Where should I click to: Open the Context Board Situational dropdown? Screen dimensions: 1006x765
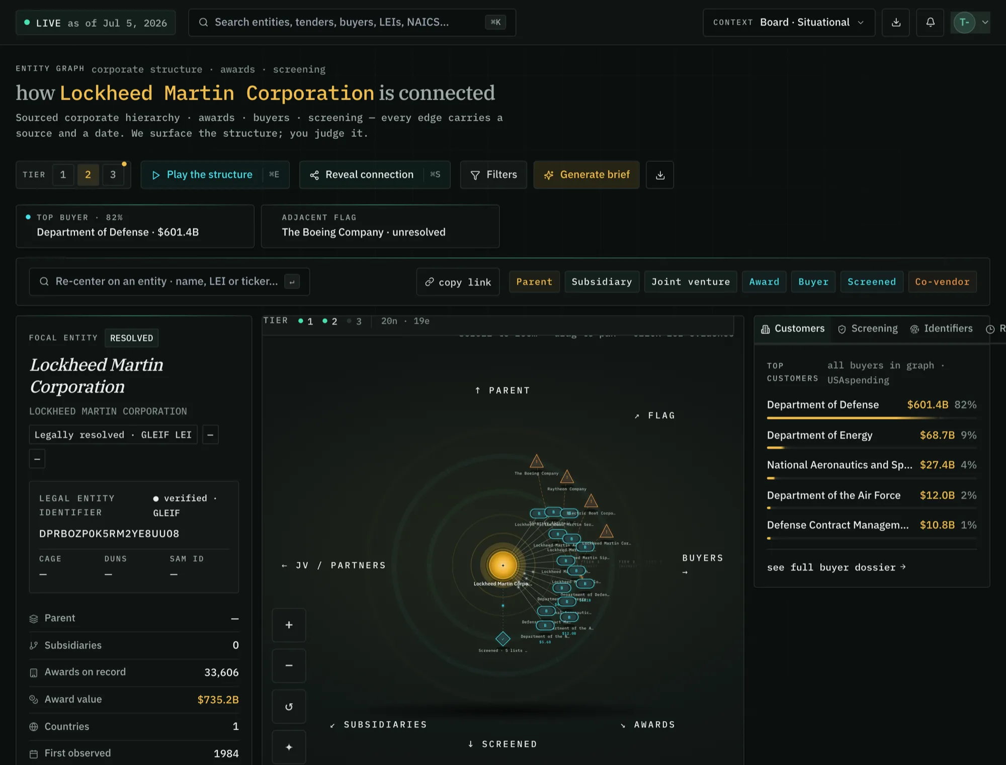[789, 23]
